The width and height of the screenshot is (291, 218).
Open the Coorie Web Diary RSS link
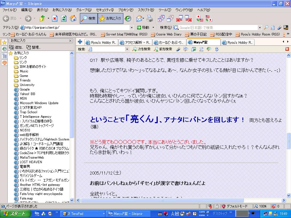point(166,34)
